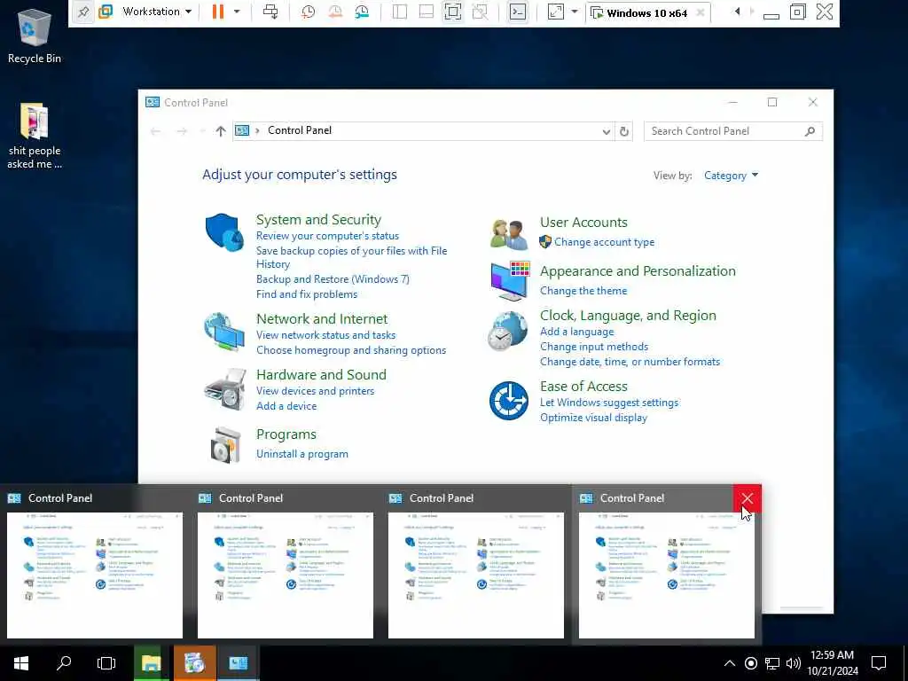908x681 pixels.
Task: Click the take snapshot clock icon in VMware
Action: point(308,12)
